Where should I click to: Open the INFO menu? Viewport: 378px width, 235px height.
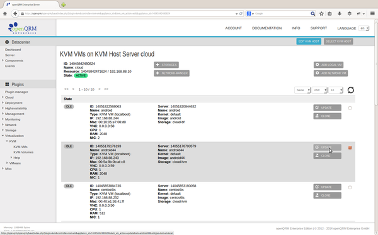point(296,28)
